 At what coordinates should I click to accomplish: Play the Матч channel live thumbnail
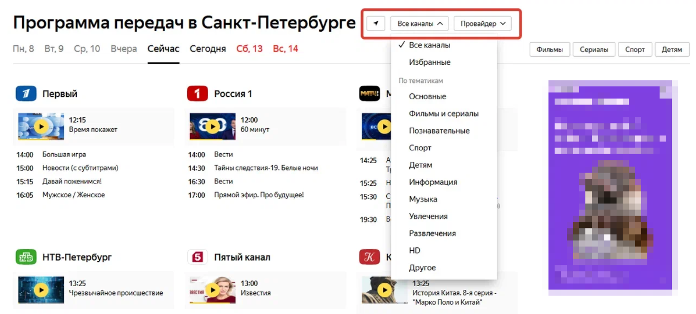click(x=376, y=126)
